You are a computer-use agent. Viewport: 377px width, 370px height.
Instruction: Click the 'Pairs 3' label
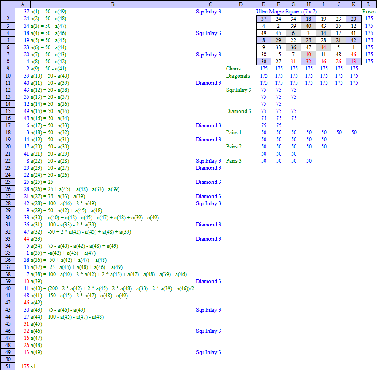tap(234, 161)
